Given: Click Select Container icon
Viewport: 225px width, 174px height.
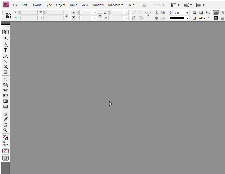Looking at the screenshot, I should pyautogui.click(x=156, y=12).
